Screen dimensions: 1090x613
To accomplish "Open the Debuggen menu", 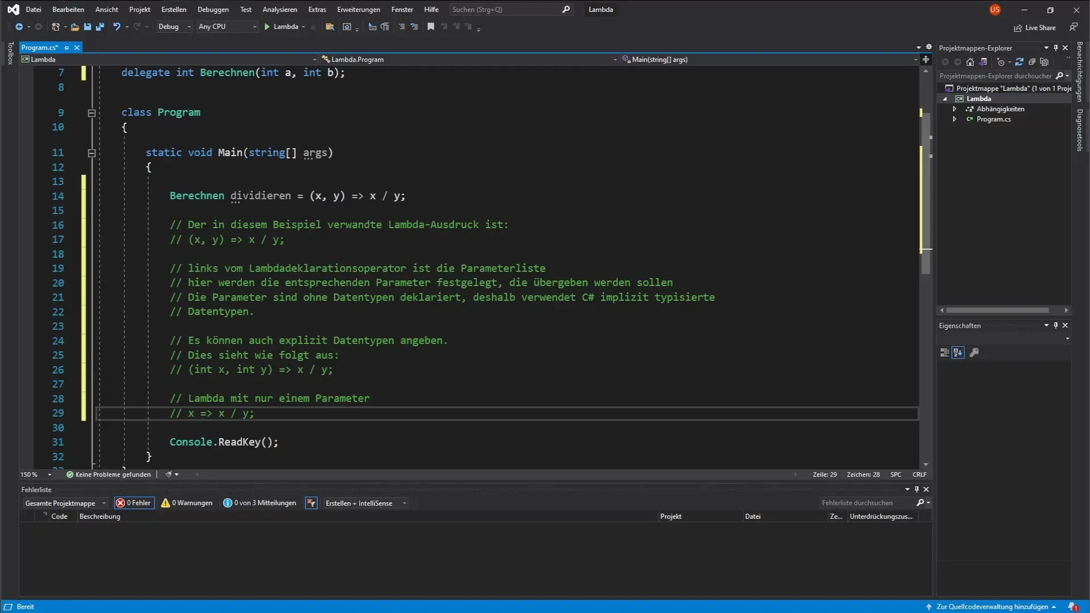I will [213, 10].
